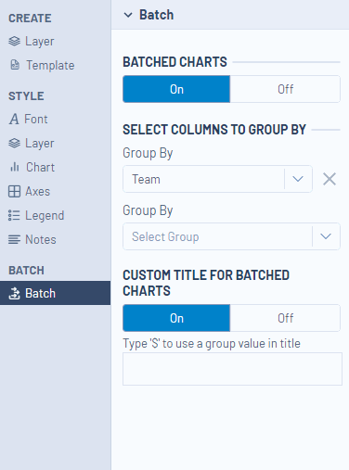Turn custom title for batched charts on
349x470 pixels.
click(x=176, y=318)
